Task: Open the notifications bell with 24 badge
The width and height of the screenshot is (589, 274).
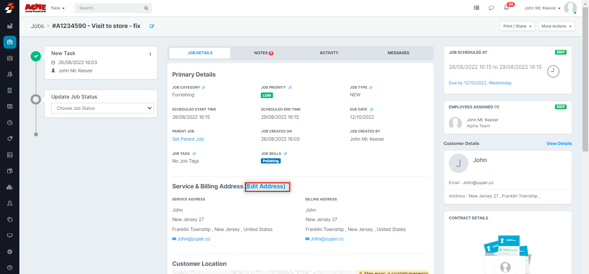Action: pos(507,8)
